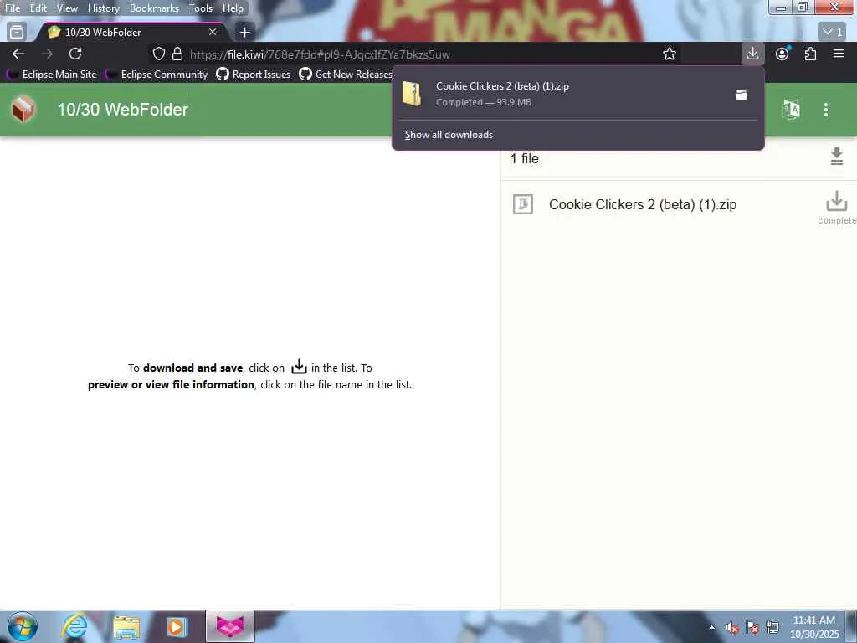Open the File menu
This screenshot has height=643, width=857.
click(x=12, y=8)
